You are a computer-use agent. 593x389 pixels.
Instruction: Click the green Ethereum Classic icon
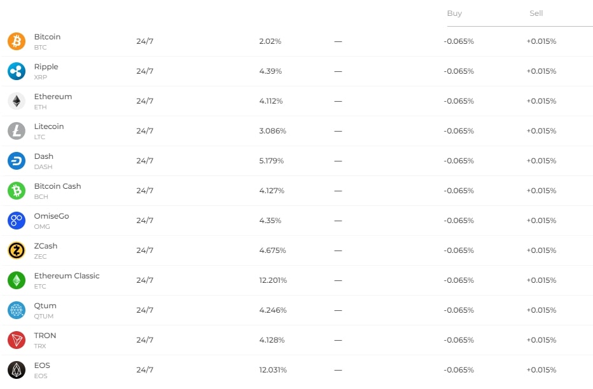[17, 280]
